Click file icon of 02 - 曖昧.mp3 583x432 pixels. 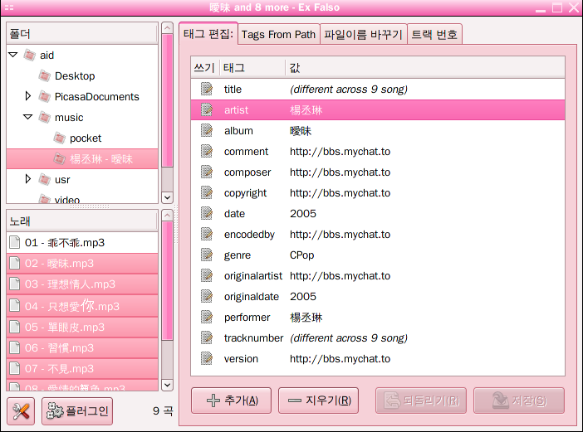(x=15, y=263)
